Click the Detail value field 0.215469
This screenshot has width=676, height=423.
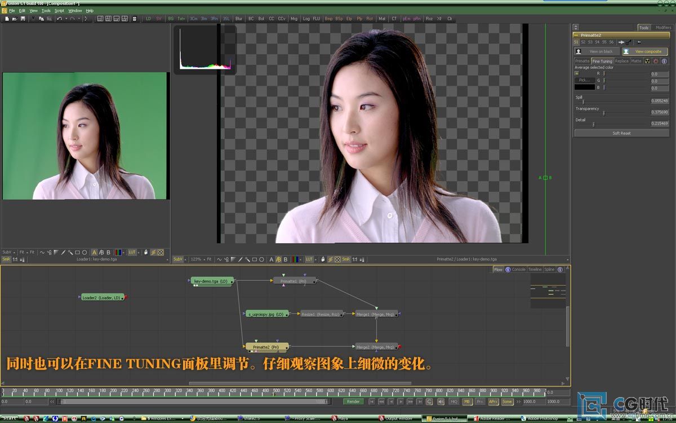pyautogui.click(x=659, y=123)
